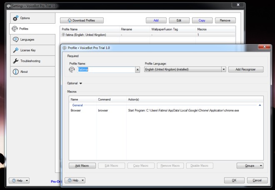The image size is (275, 190).
Task: Confirm the profile with OK button
Action: 234,180
